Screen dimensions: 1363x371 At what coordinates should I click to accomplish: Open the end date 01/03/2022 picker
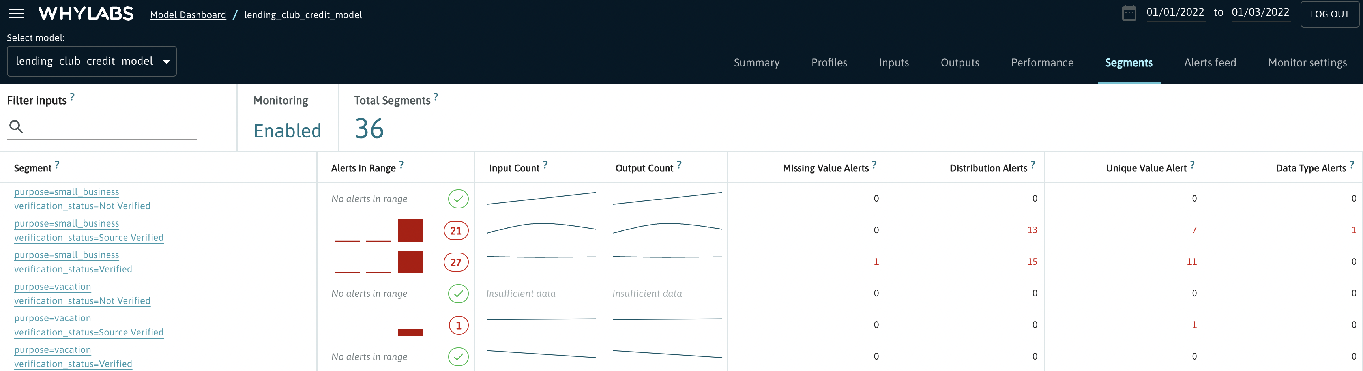pos(1260,13)
